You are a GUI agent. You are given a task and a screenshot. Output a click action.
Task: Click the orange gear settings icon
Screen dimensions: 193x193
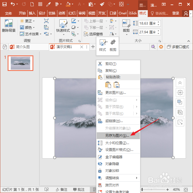(161, 47)
